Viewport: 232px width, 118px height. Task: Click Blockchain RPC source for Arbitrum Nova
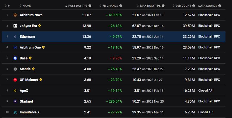[x=209, y=15]
